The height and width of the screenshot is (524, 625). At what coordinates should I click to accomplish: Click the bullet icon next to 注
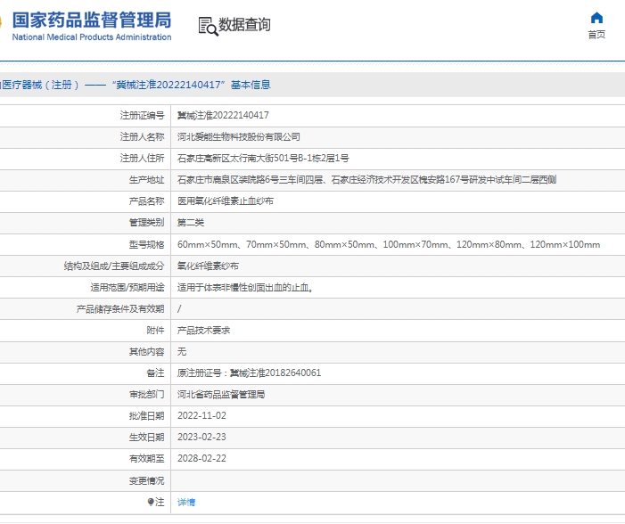(151, 502)
